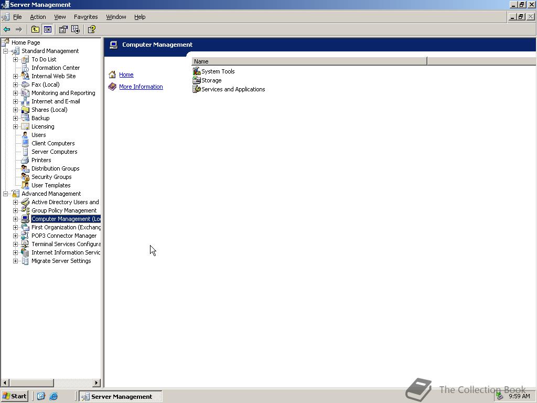Follow the Home link
The image size is (537, 403).
point(126,75)
